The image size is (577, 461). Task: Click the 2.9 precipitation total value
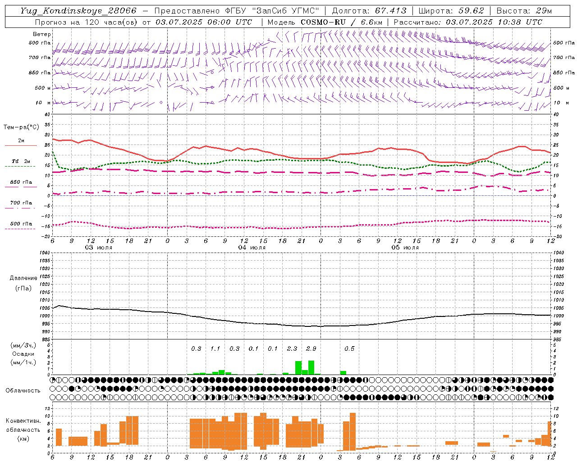click(311, 348)
